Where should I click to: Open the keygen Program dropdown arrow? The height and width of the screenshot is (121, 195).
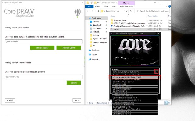click(156, 72)
